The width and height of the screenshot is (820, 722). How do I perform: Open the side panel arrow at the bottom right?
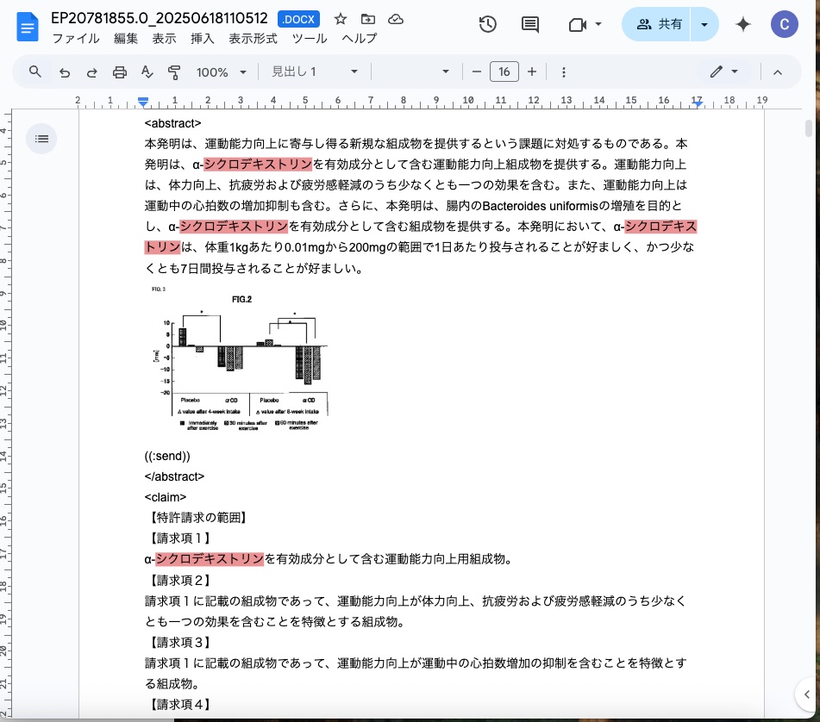point(806,694)
